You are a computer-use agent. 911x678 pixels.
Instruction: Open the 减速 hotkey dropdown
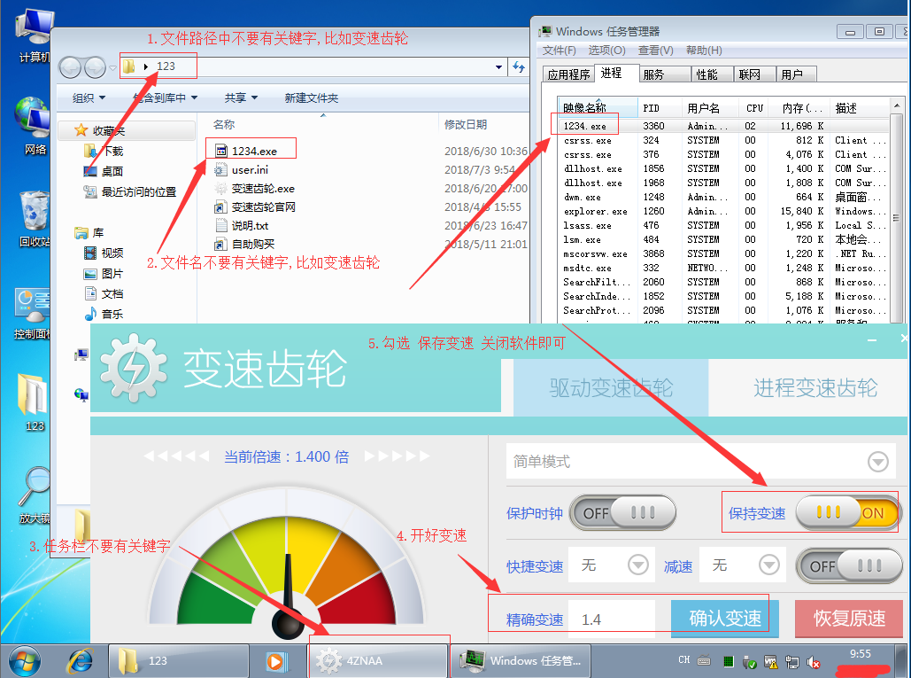click(768, 565)
